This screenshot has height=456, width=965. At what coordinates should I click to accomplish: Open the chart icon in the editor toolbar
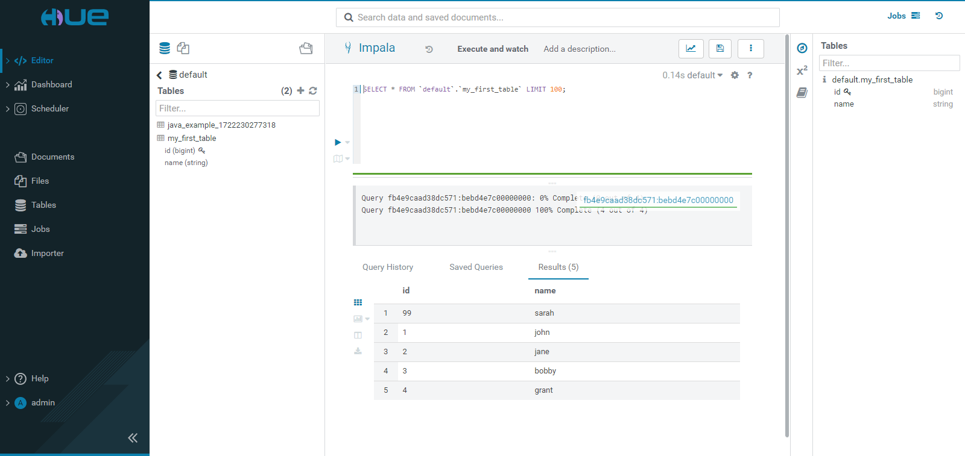691,49
